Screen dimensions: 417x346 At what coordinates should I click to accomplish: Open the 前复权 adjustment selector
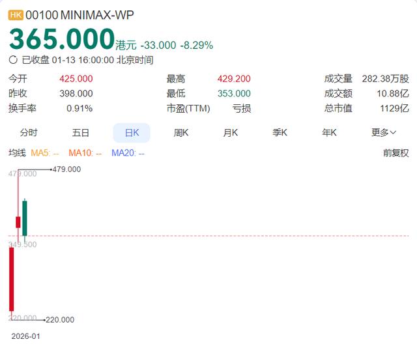click(395, 153)
